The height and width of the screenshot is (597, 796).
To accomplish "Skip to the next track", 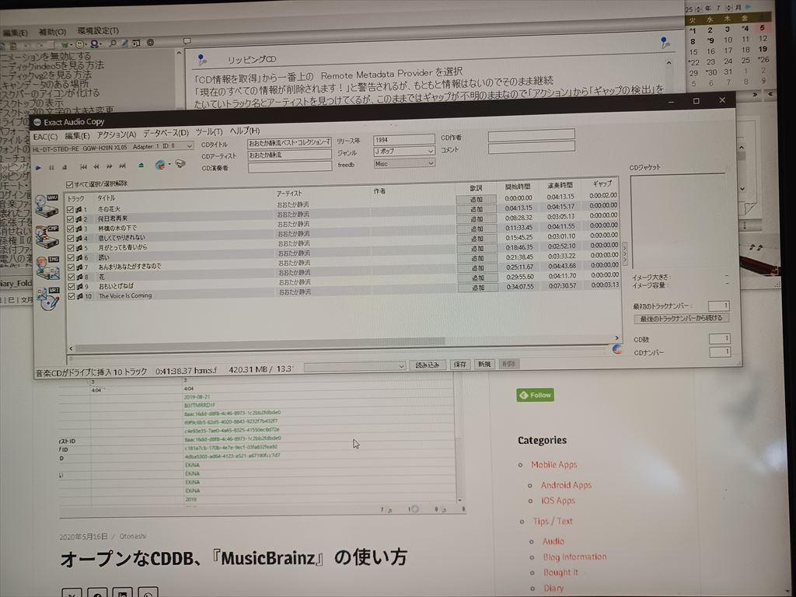I will click(122, 166).
